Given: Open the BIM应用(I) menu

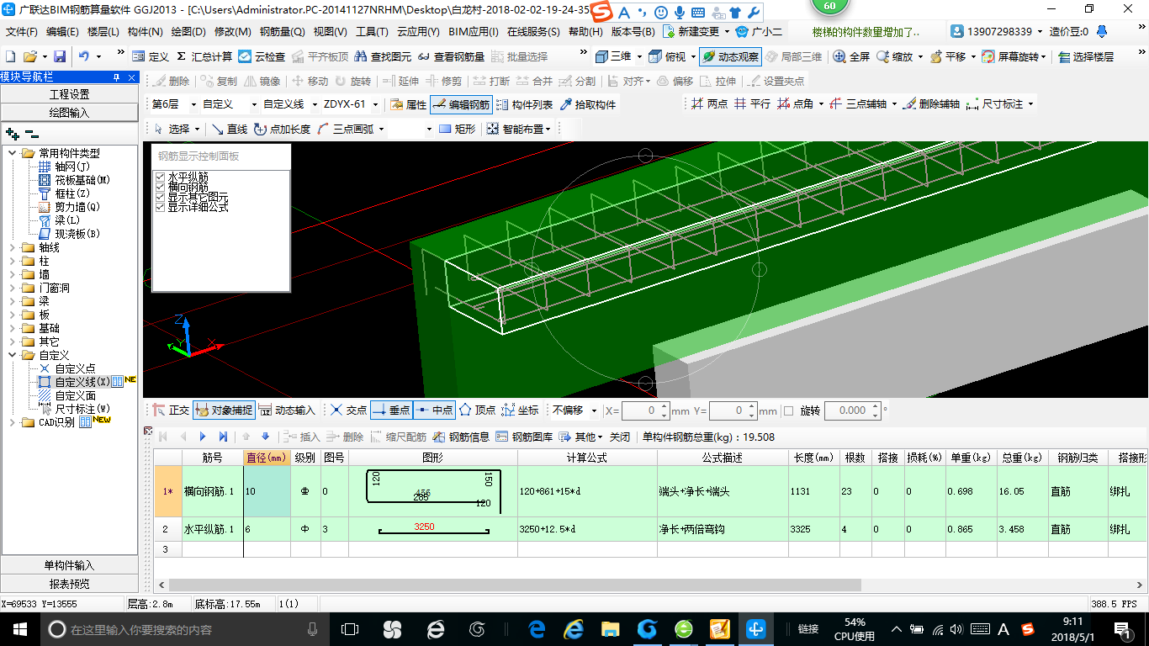Looking at the screenshot, I should click(473, 32).
